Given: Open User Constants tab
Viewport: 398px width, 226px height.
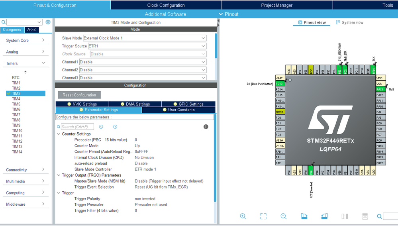Looking at the screenshot, I should coord(179,110).
